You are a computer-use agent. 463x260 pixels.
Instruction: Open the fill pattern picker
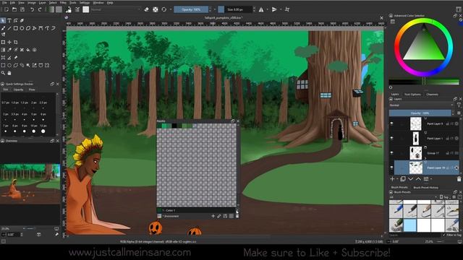coord(59,9)
